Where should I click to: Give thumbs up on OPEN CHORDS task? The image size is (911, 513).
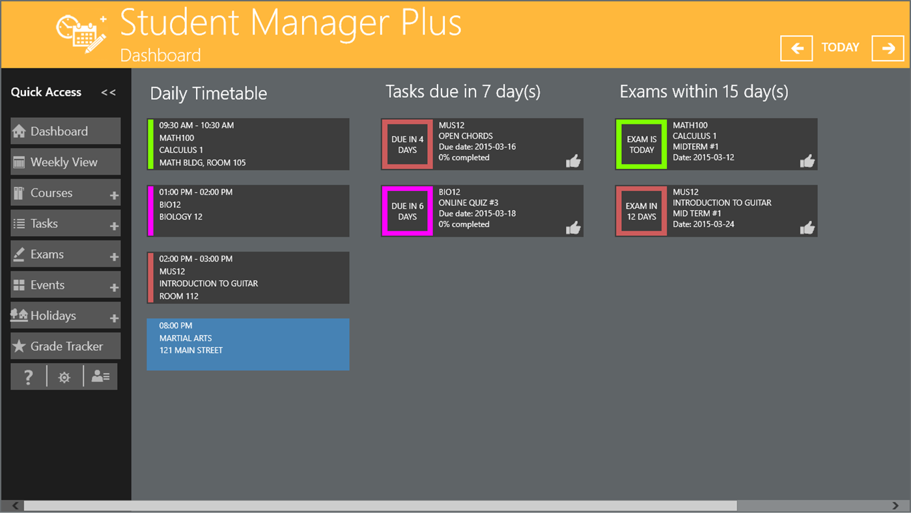click(x=573, y=162)
